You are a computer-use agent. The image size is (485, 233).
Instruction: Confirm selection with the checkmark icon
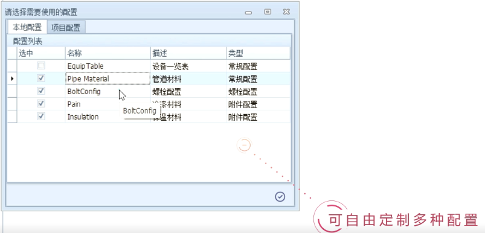(x=280, y=197)
